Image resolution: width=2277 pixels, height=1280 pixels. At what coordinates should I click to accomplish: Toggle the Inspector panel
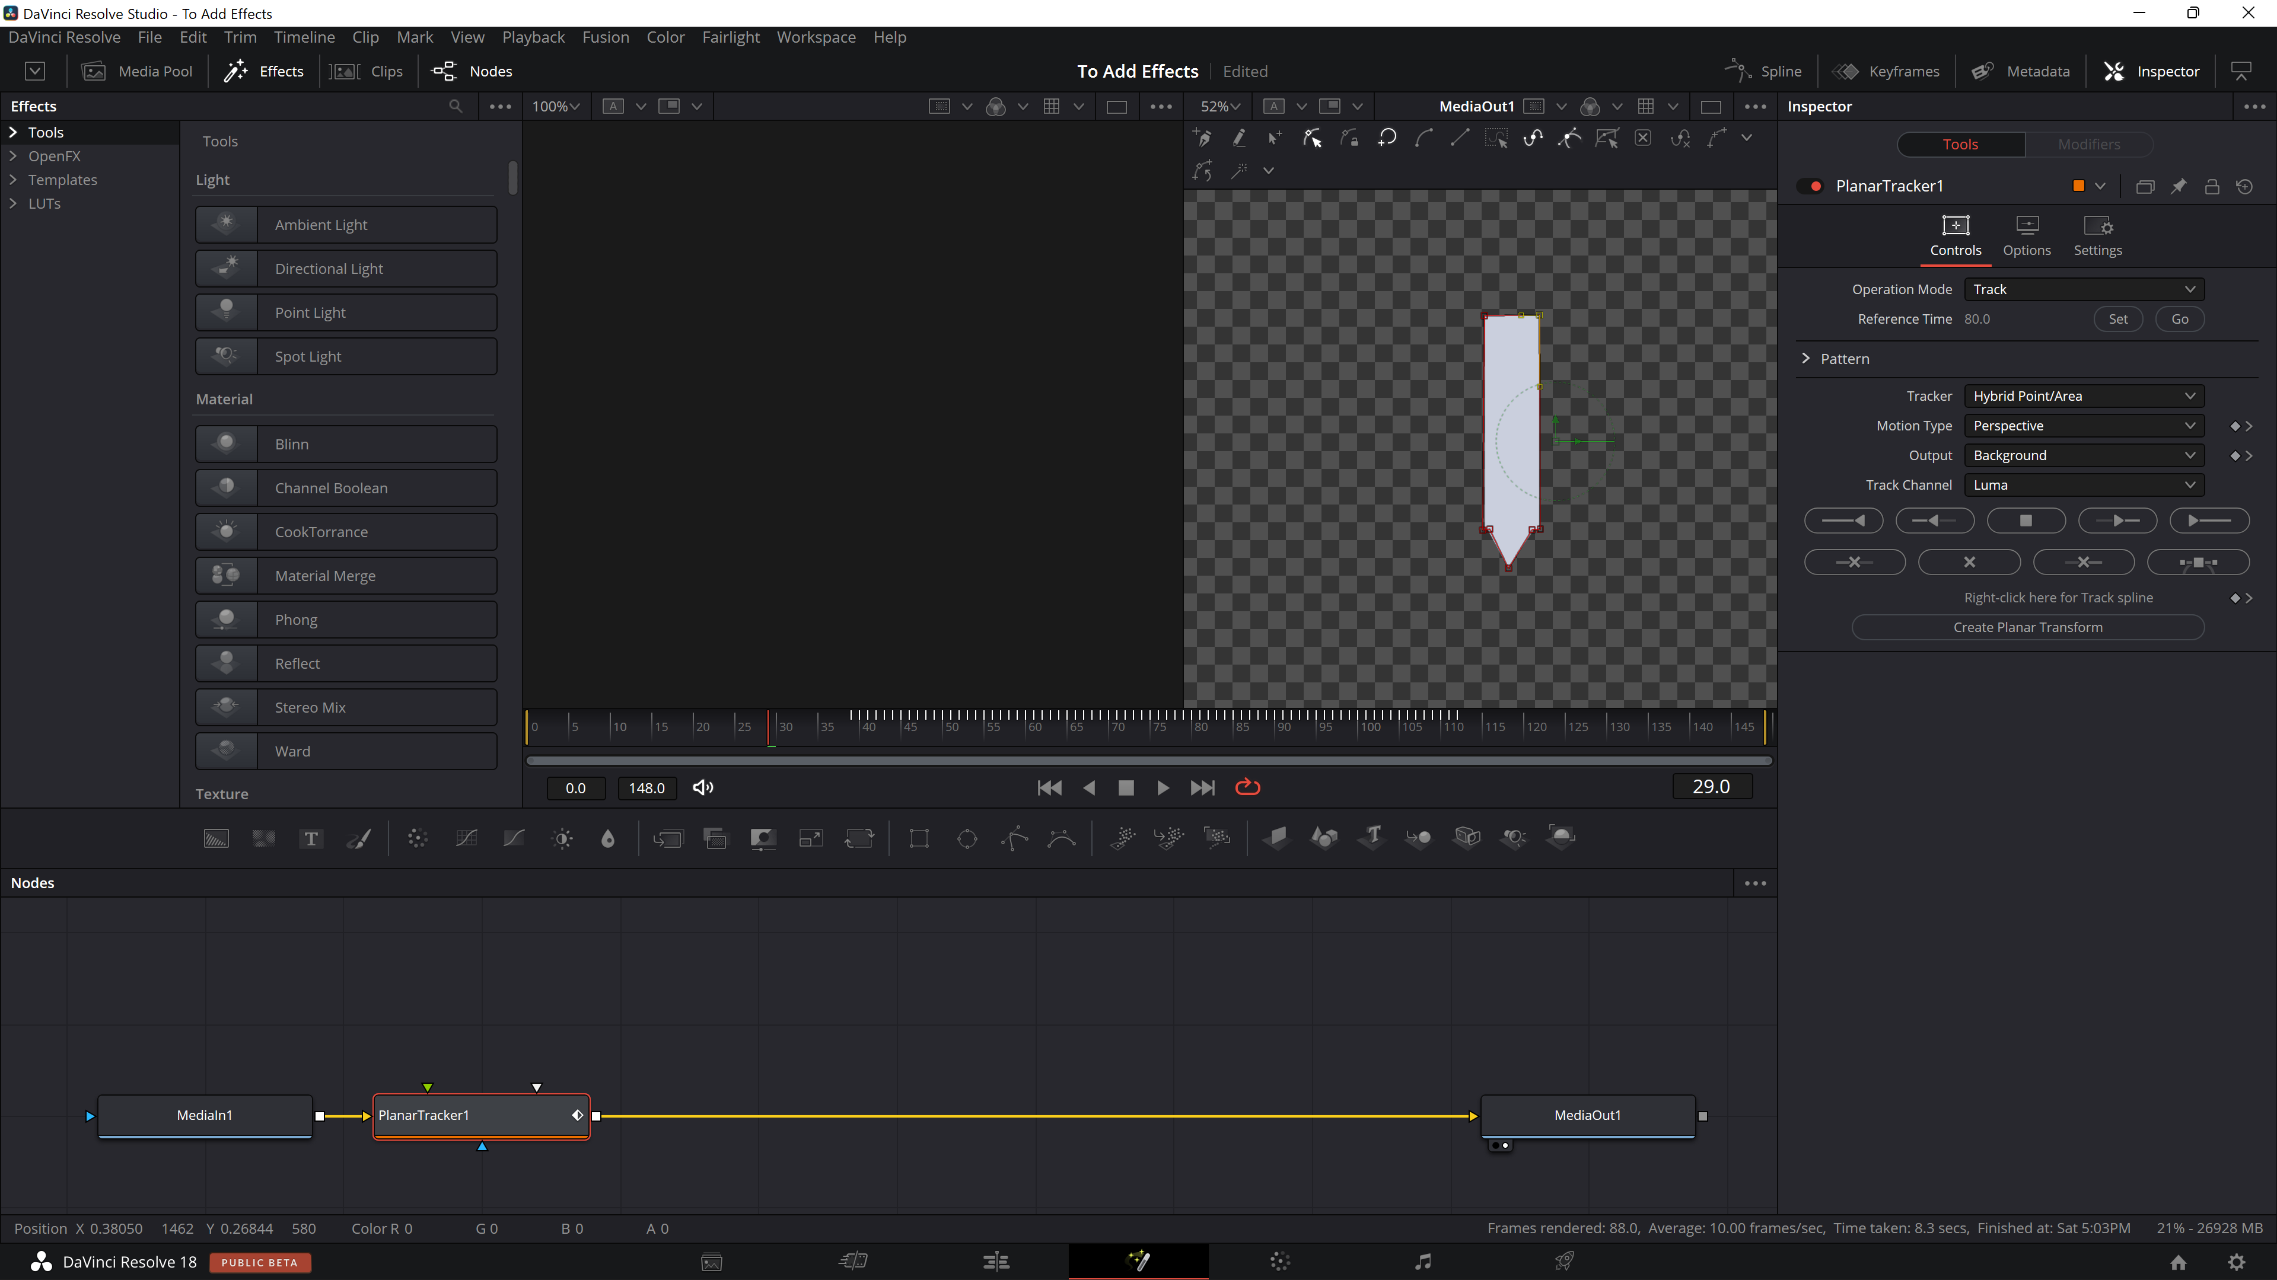pos(2151,72)
